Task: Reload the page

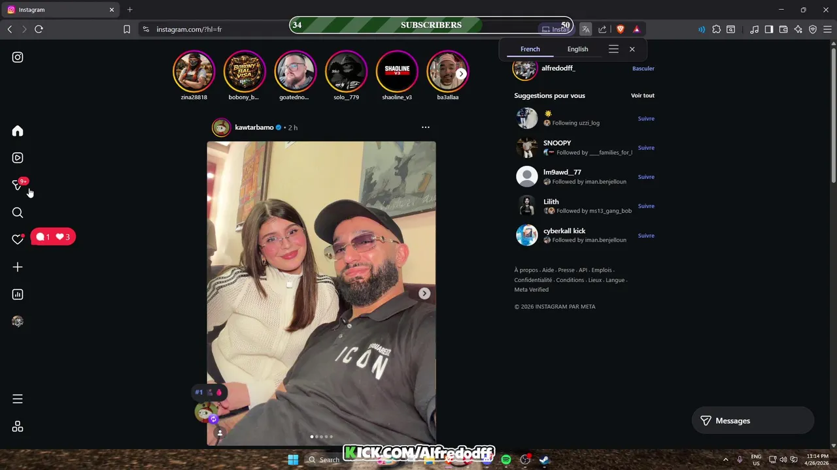Action: pos(39,29)
